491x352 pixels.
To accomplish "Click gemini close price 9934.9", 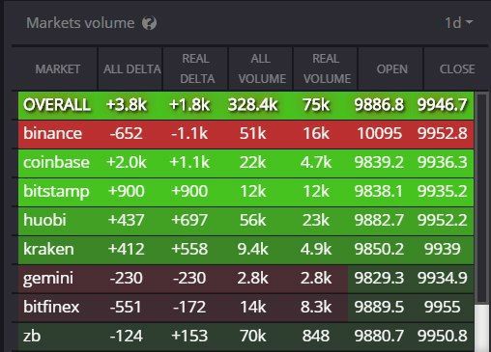I will click(x=443, y=278).
